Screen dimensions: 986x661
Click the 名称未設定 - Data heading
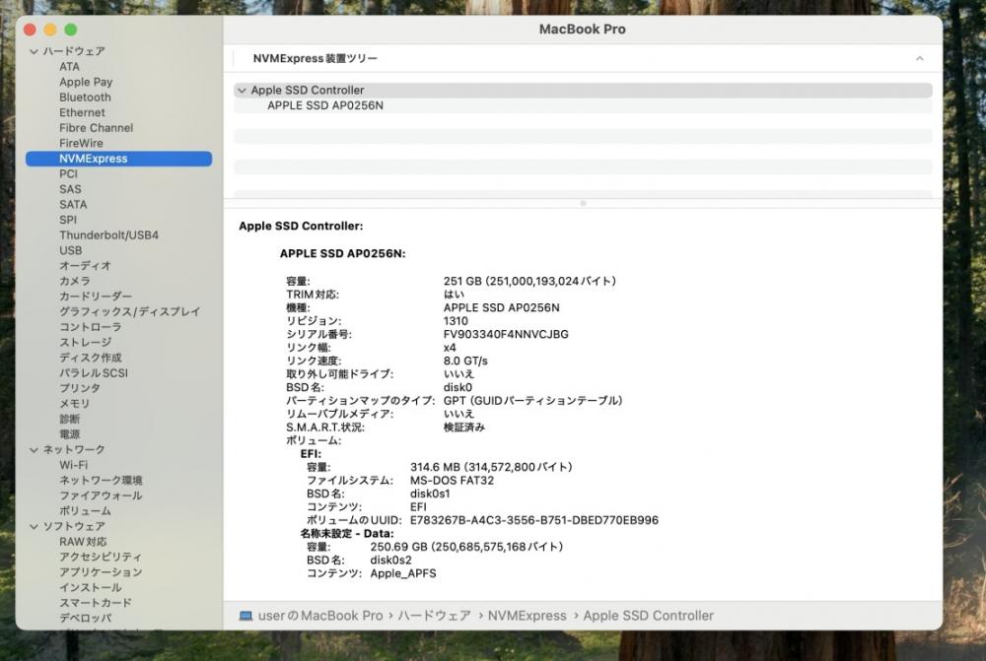[x=346, y=534]
